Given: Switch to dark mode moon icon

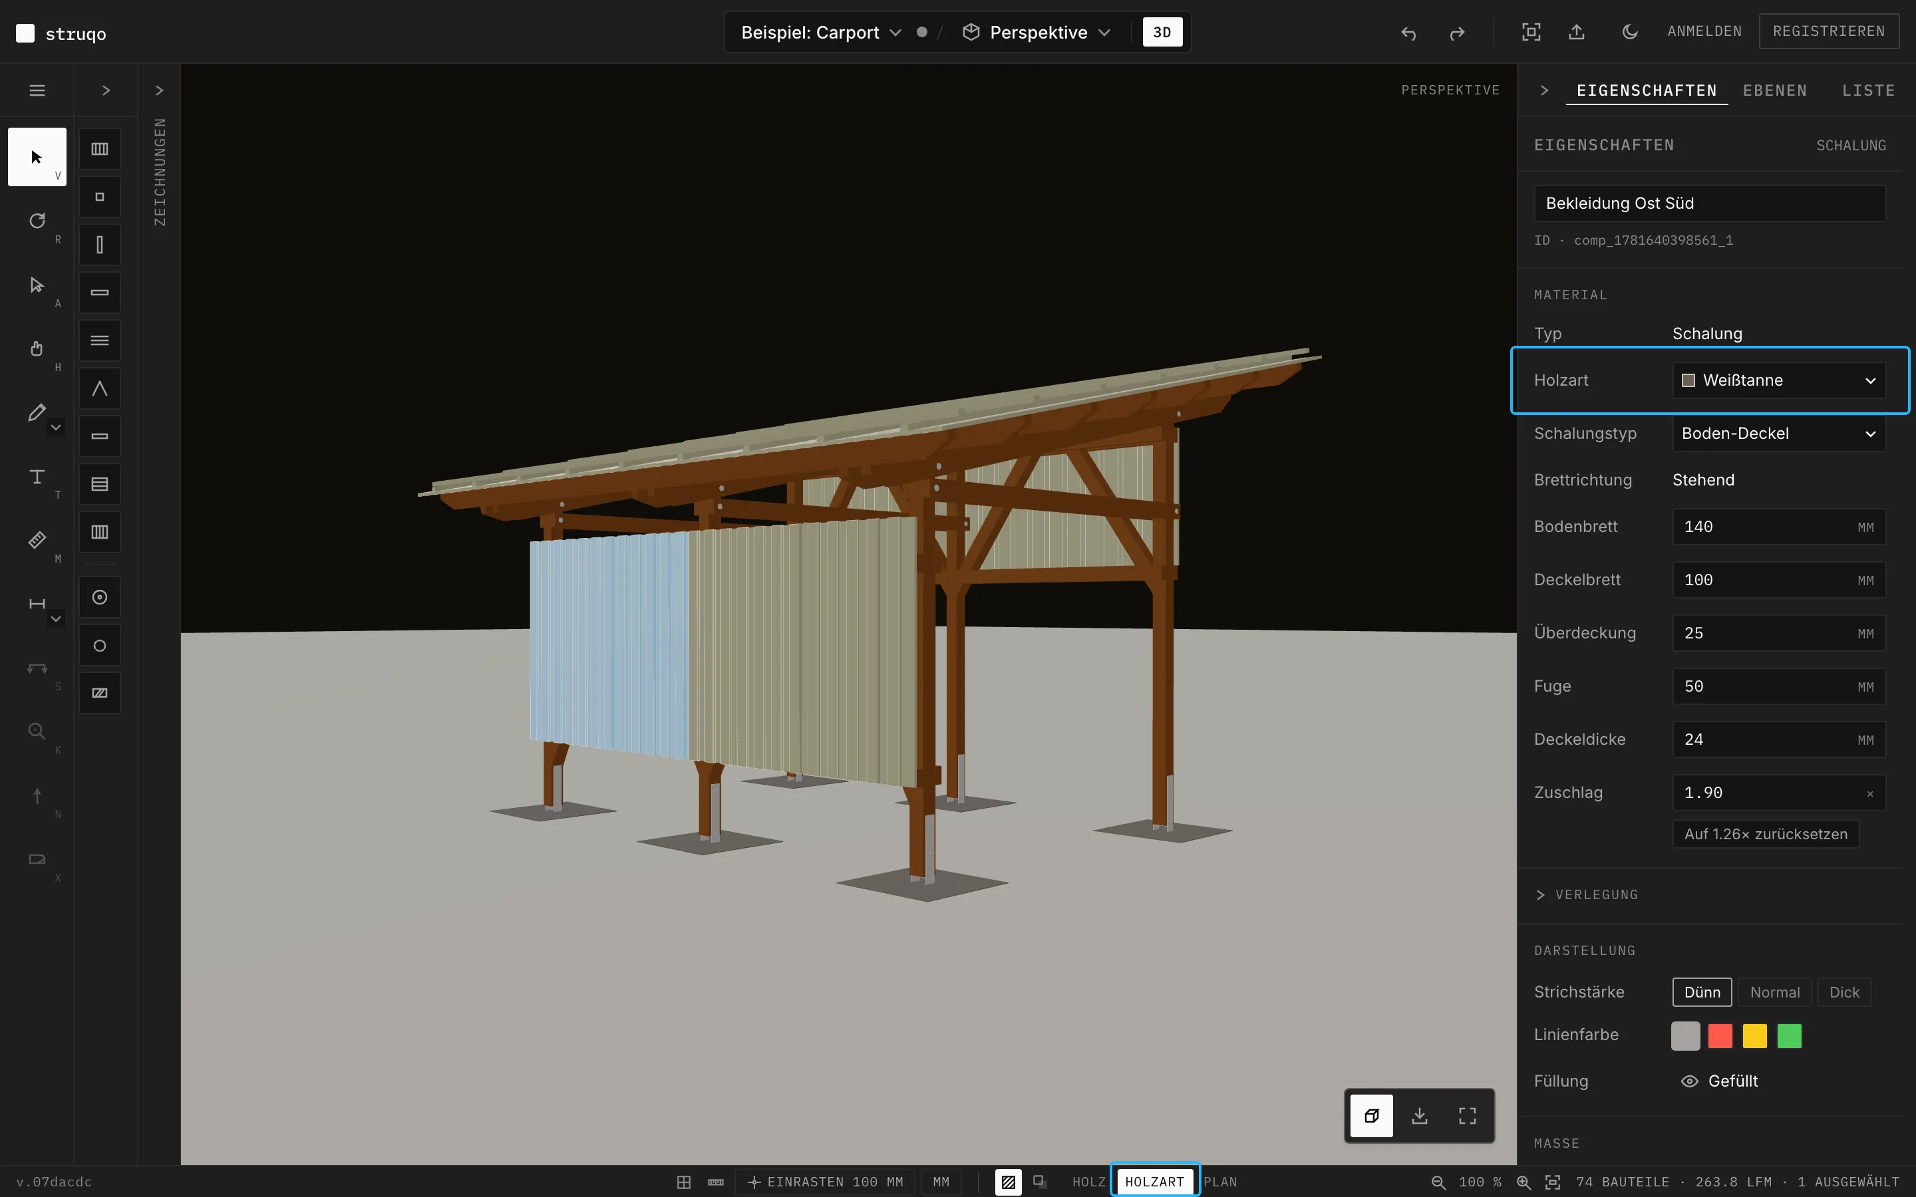Looking at the screenshot, I should 1629,32.
